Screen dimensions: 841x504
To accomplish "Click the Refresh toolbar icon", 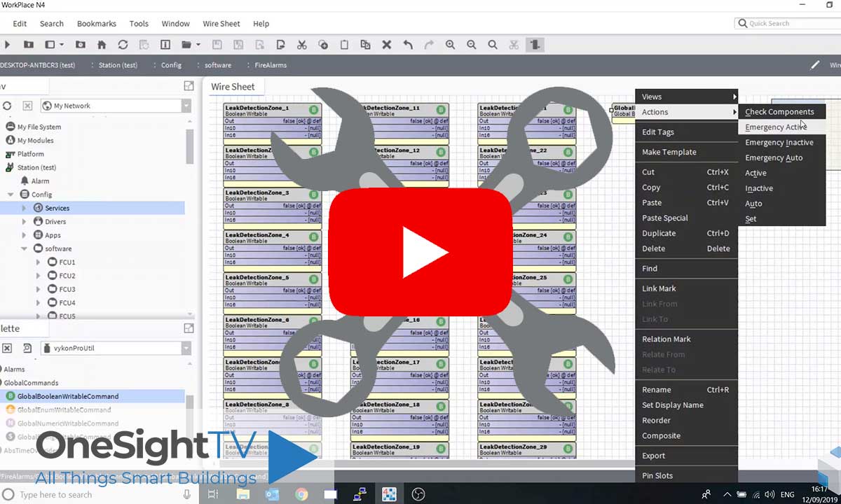I will point(123,45).
